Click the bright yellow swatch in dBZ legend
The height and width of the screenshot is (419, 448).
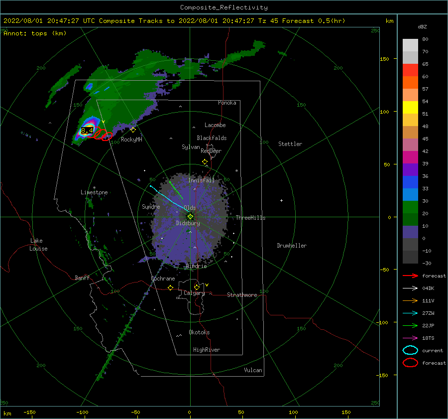point(410,107)
